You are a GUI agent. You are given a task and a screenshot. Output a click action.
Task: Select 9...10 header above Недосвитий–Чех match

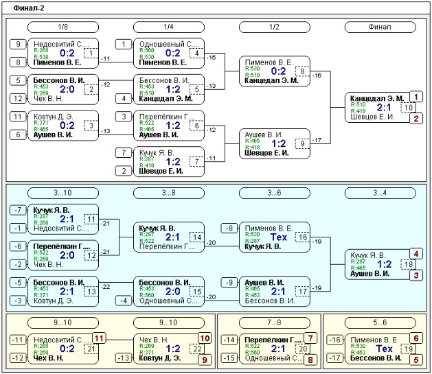63,323
